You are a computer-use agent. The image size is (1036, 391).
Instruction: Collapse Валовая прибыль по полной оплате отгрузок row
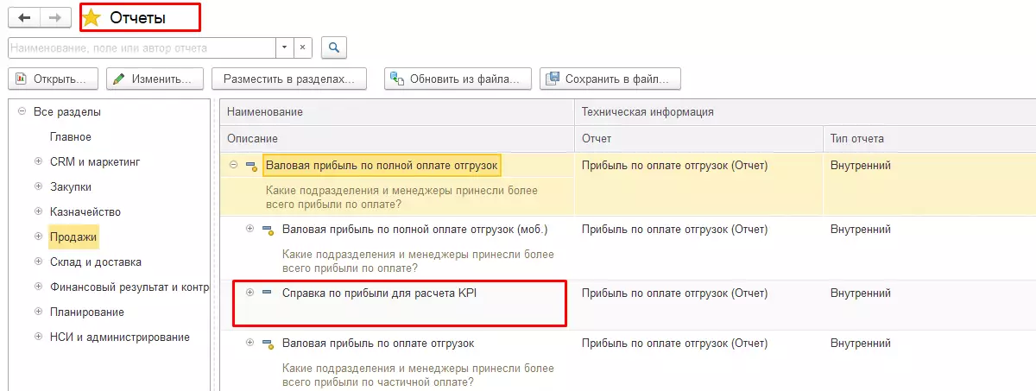coord(233,165)
